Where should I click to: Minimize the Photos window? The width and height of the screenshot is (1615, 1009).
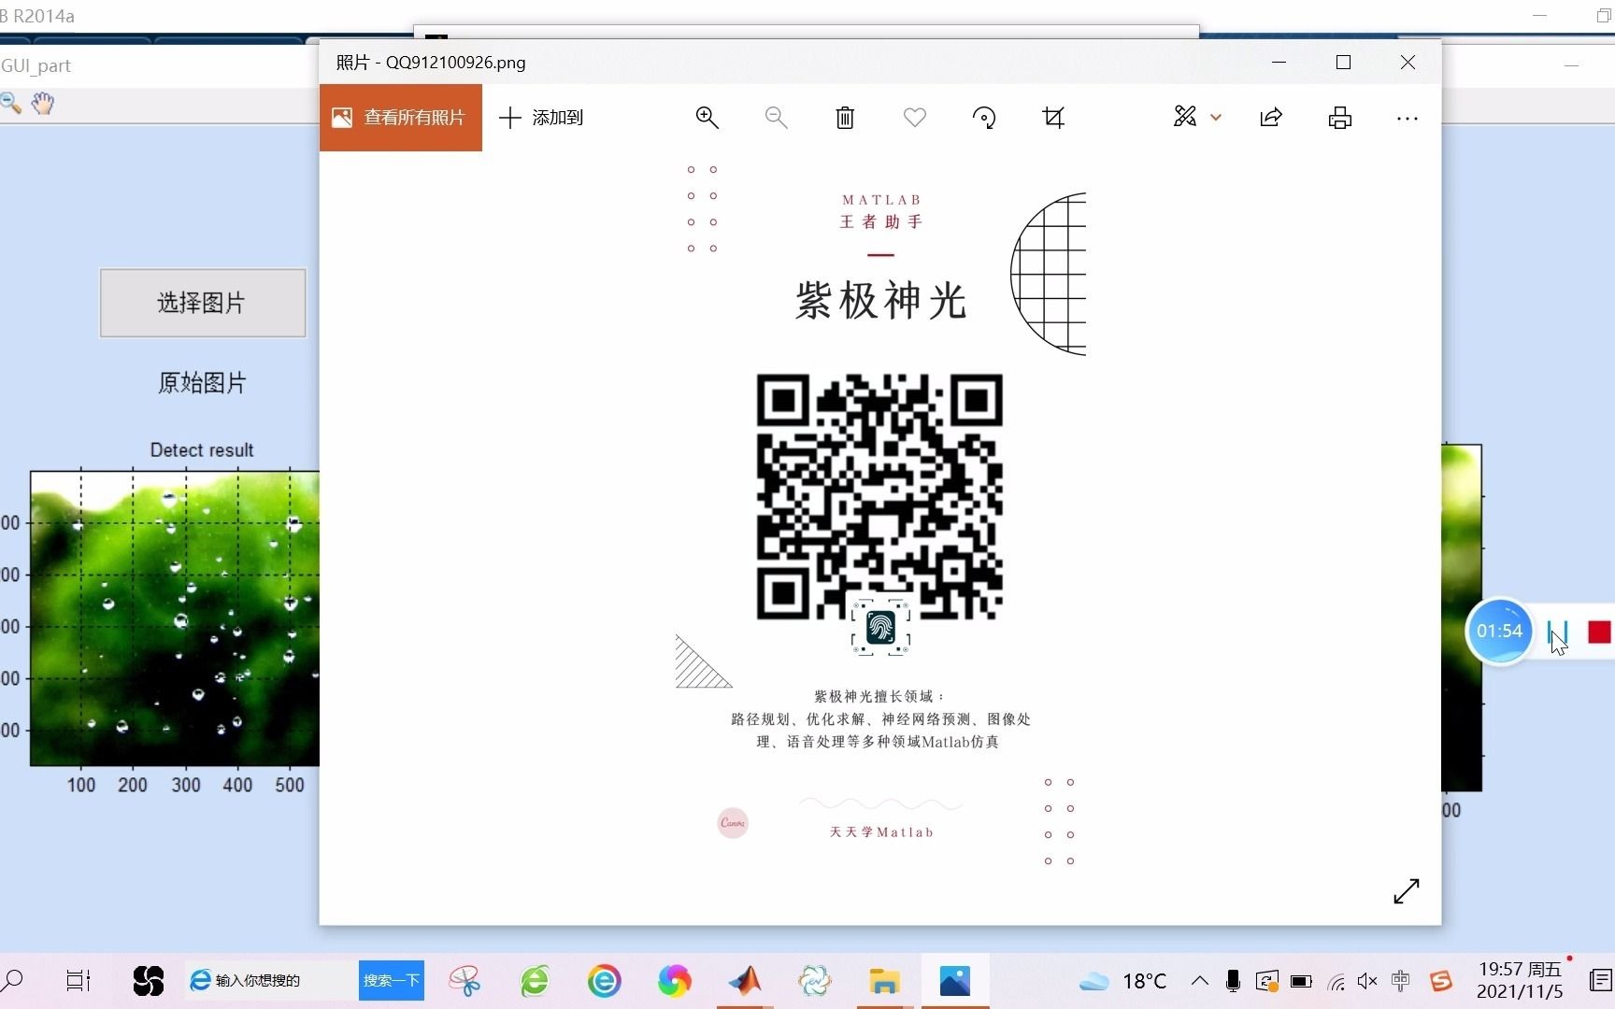(1279, 63)
